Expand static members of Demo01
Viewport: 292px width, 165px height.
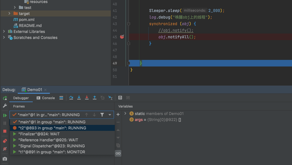[125, 113]
